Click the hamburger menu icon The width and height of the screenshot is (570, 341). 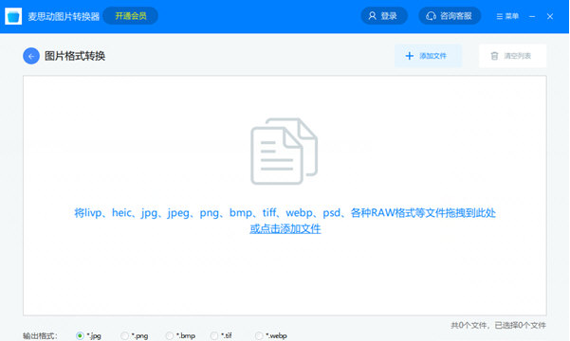500,16
